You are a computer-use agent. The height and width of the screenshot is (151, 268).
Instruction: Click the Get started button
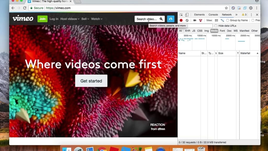[x=91, y=81]
